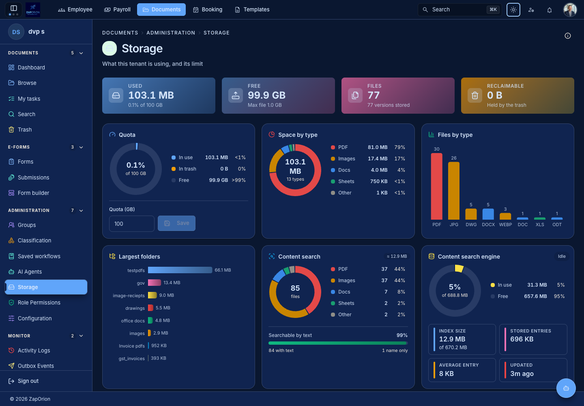Click the ZapOrion logo
The height and width of the screenshot is (406, 584).
click(33, 9)
